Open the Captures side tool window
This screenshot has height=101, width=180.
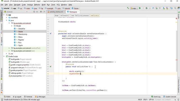click(x=1, y=41)
